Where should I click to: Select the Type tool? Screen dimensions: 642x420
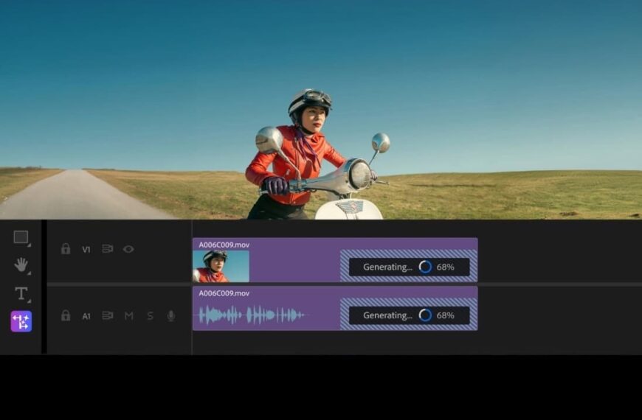pos(21,293)
